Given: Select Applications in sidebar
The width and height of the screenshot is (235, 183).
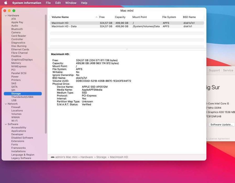Looking at the screenshot, I should click(x=19, y=131).
